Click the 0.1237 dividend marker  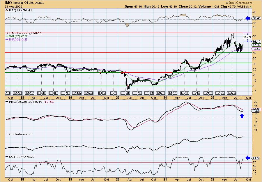[x=30, y=93]
